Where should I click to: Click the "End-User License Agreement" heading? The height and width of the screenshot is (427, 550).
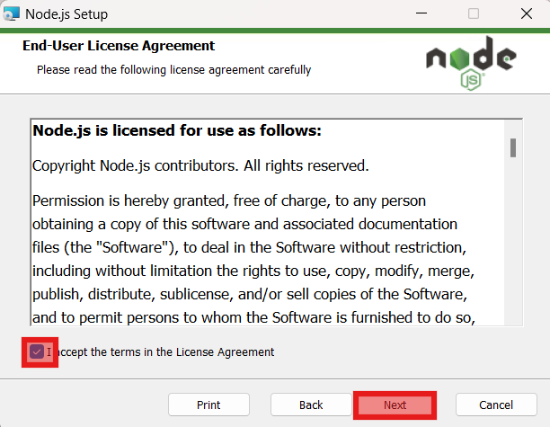[x=118, y=46]
